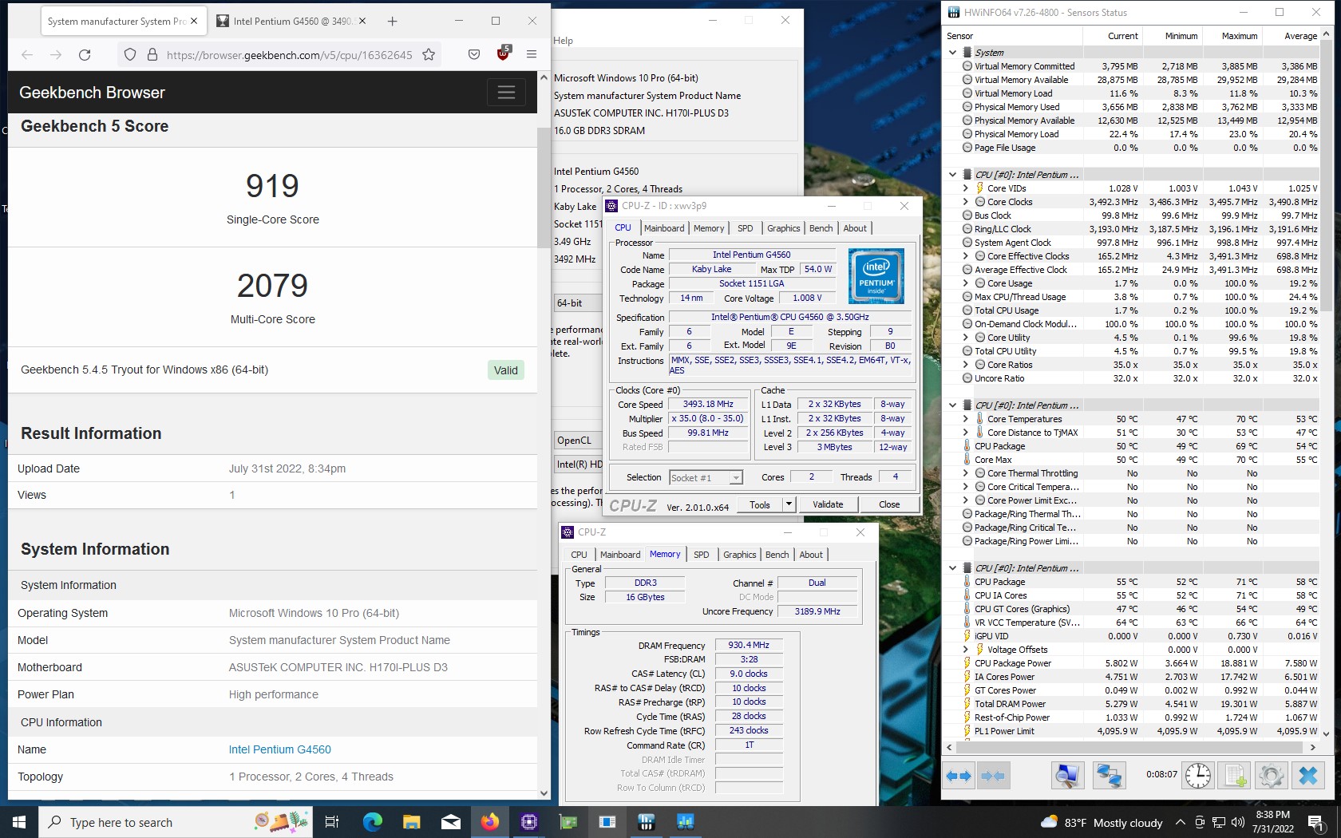Click HWiNFO horizontal scrollbar

coord(1131,747)
